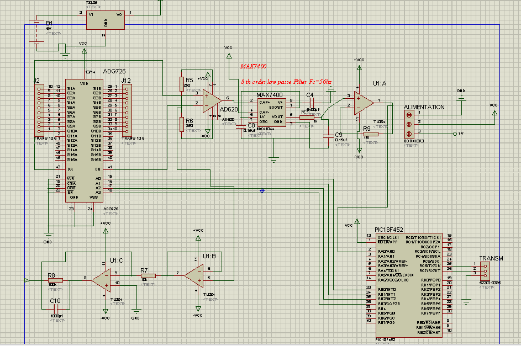This screenshot has height=346, width=521.
Task: Click the U1:C reference label
Action: tap(116, 261)
